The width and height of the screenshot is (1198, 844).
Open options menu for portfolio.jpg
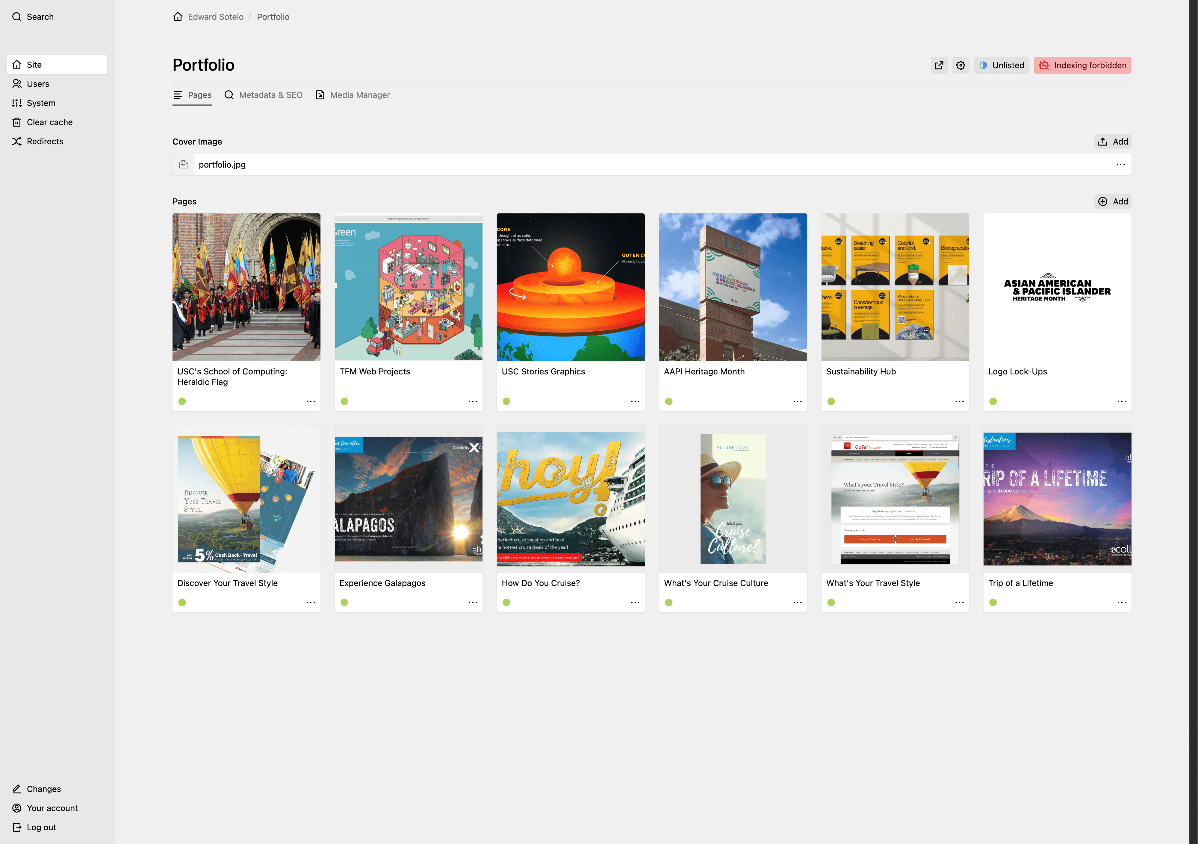pyautogui.click(x=1121, y=164)
